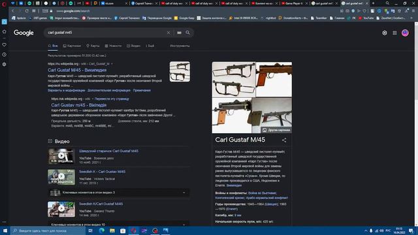The height and width of the screenshot is (235, 418).
Task: Submit search with the magnifier icon
Action: coord(187,33)
